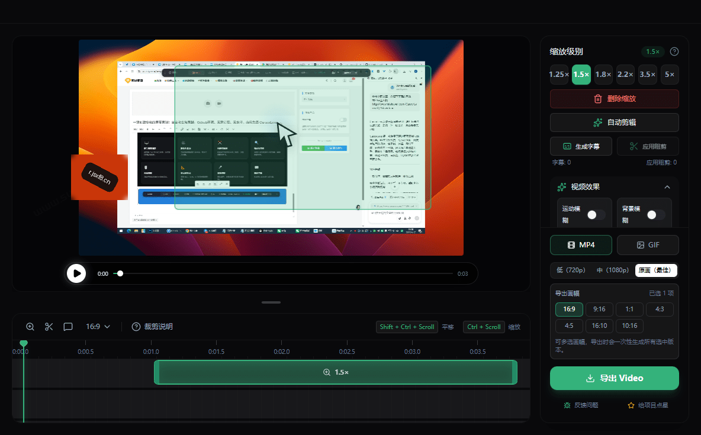This screenshot has height=435, width=701.
Task: Toggle the 4:3 export frame option
Action: tap(660, 310)
